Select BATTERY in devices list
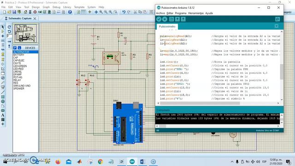The image size is (295, 166). click(x=26, y=55)
